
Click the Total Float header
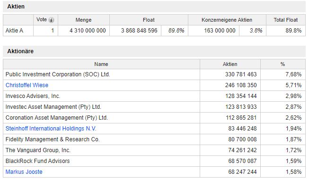coord(285,20)
